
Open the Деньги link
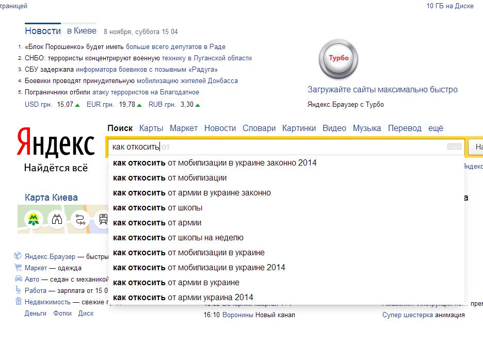click(x=36, y=314)
